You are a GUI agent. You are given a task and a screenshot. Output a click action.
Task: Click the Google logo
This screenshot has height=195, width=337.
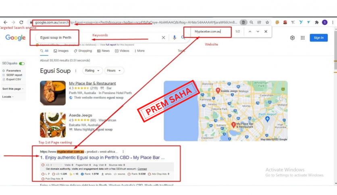coord(15,37)
